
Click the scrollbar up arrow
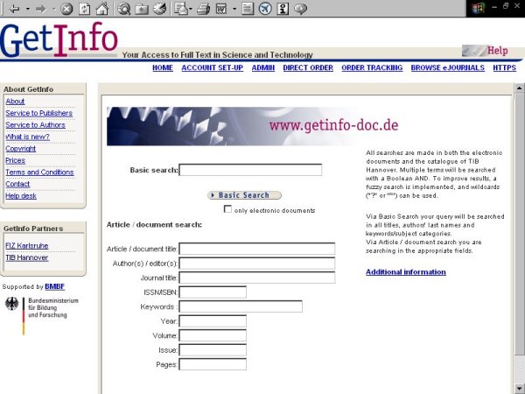point(519,88)
